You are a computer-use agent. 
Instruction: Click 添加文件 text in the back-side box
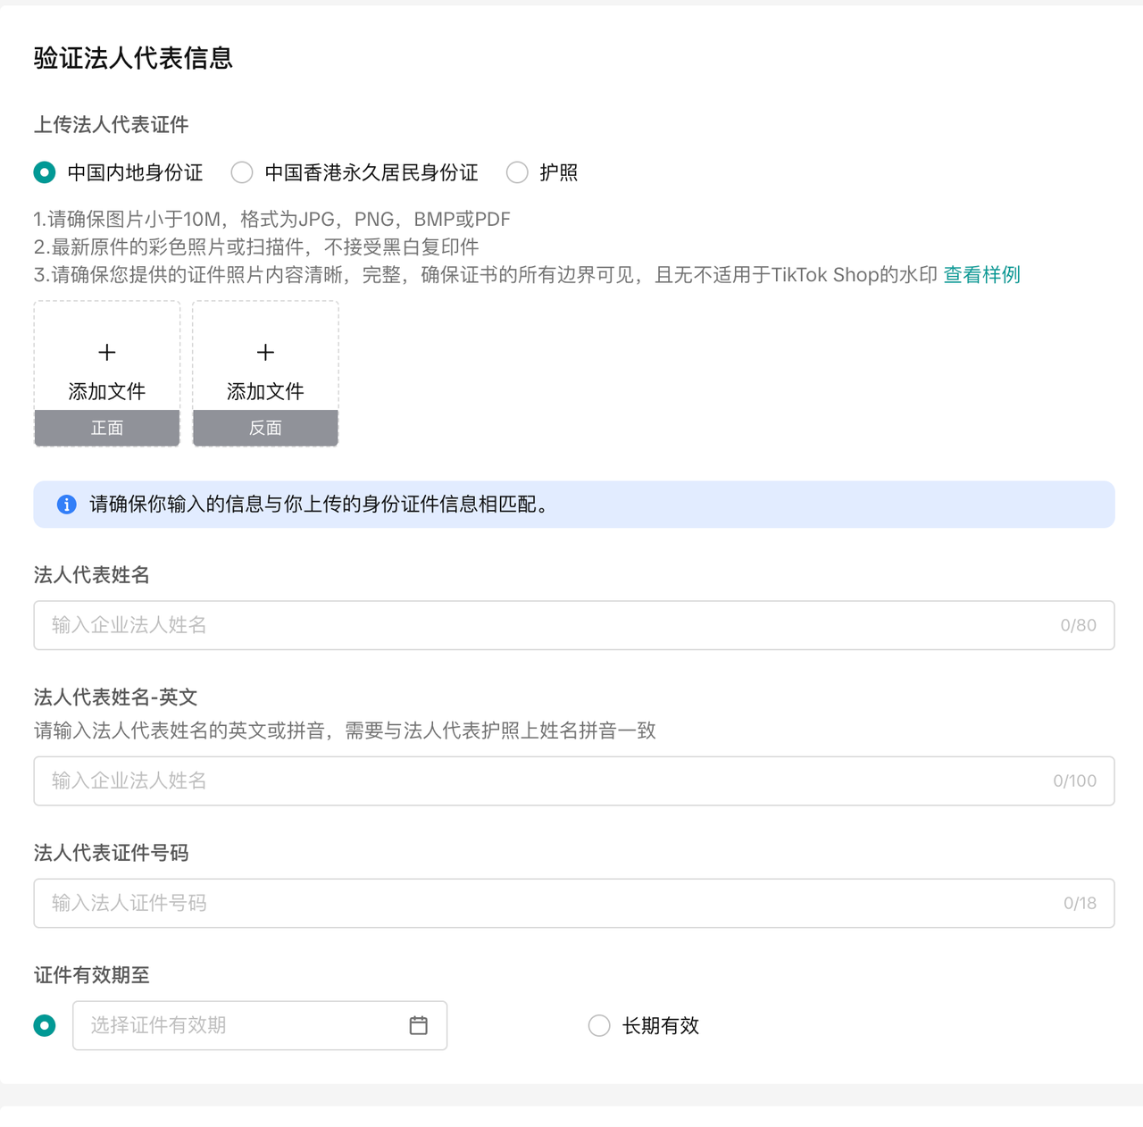click(x=265, y=391)
